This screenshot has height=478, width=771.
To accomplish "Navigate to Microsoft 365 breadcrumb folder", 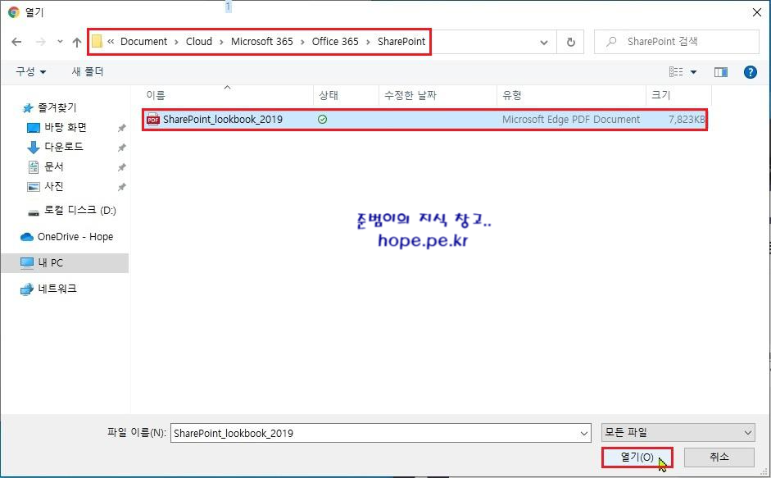I will click(261, 41).
